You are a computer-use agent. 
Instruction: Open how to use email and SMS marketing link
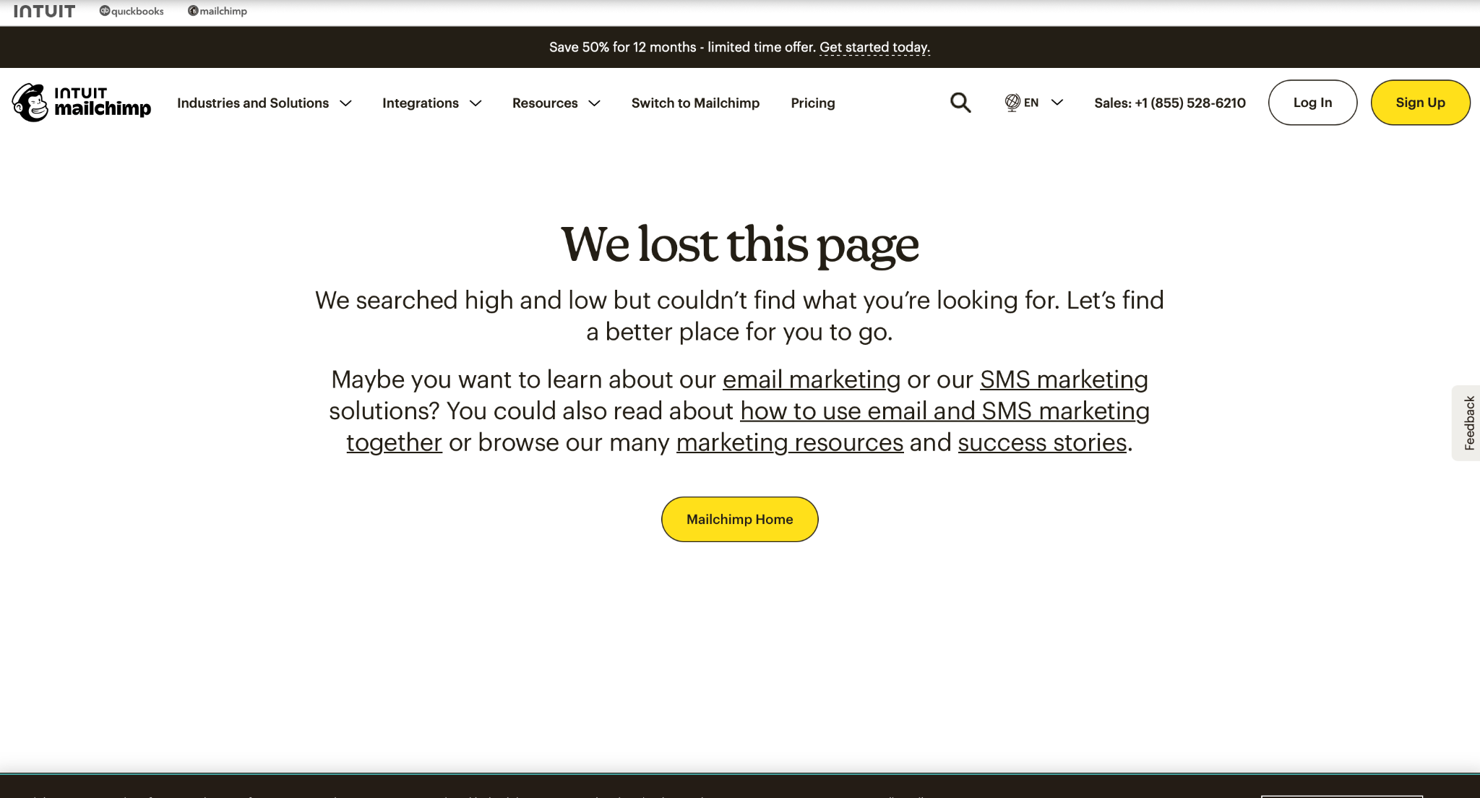[x=945, y=411]
